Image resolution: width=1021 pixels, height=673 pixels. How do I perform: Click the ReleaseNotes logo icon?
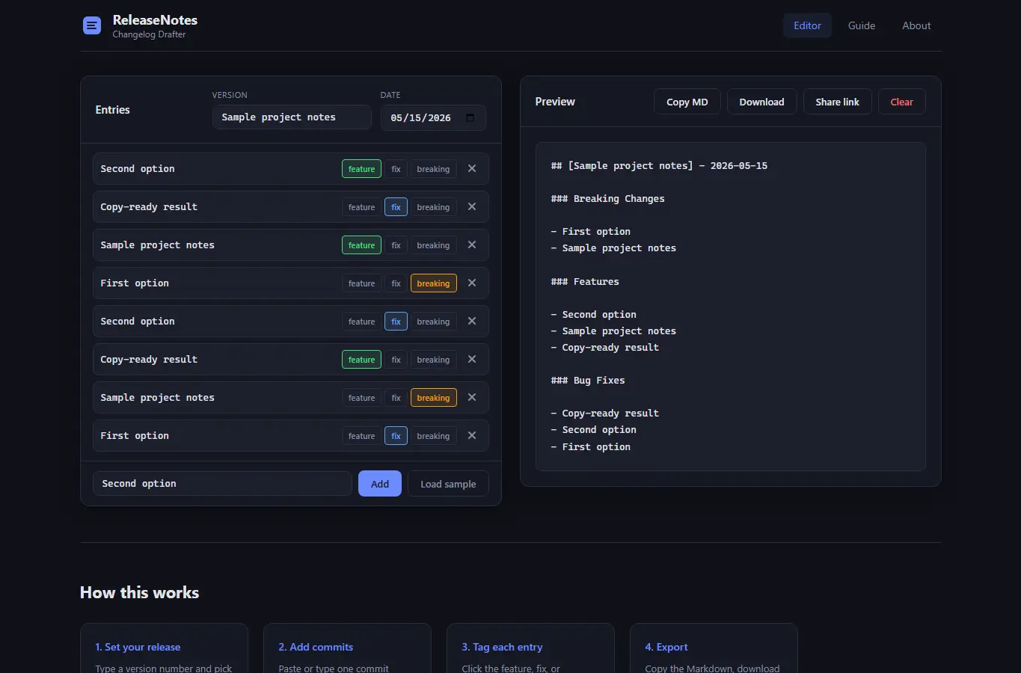pos(92,25)
